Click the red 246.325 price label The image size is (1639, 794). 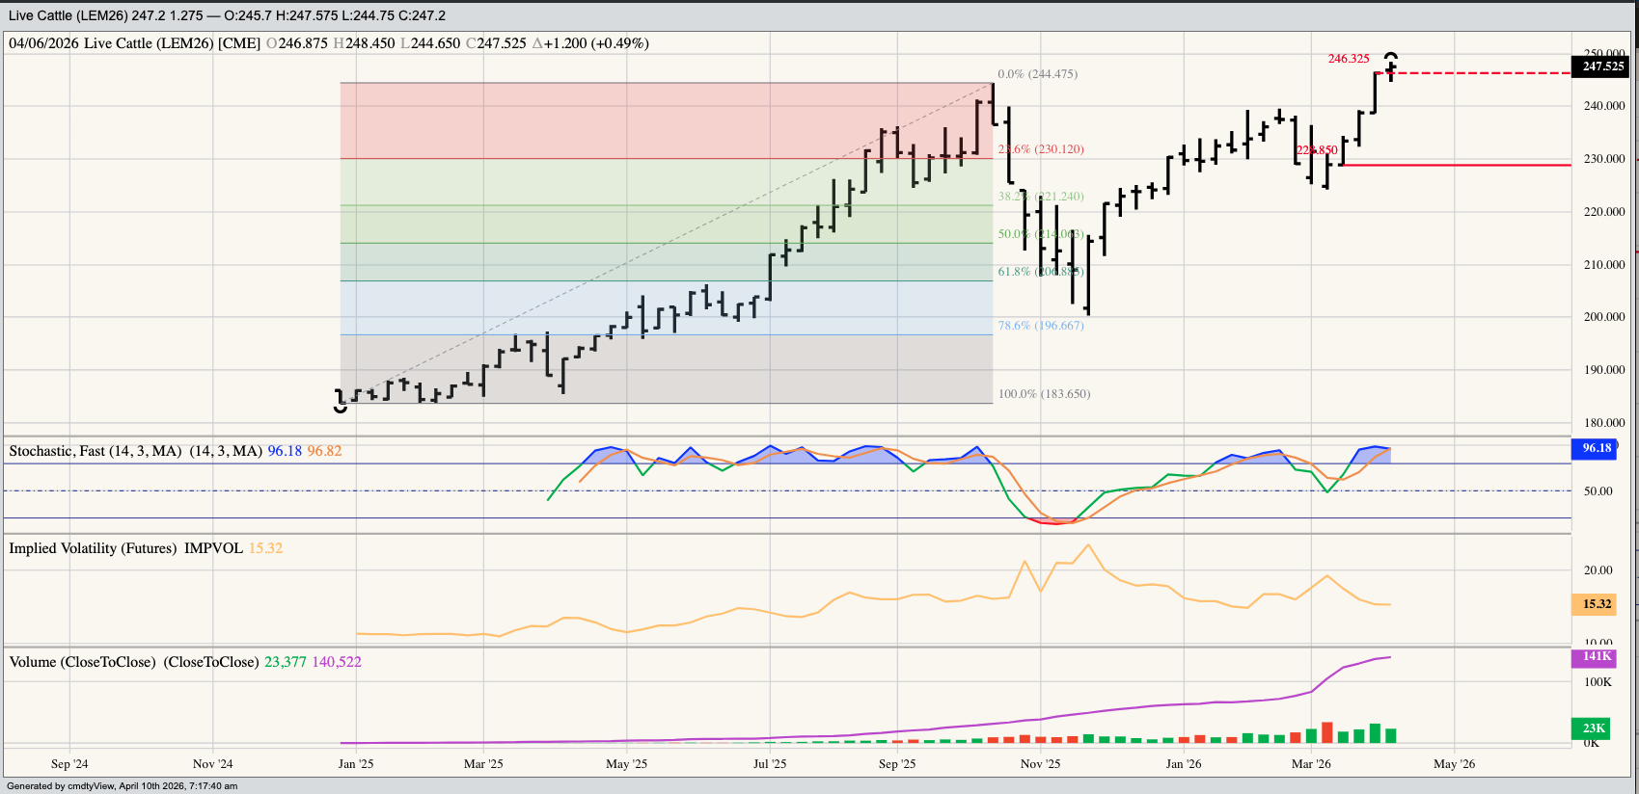click(x=1348, y=59)
